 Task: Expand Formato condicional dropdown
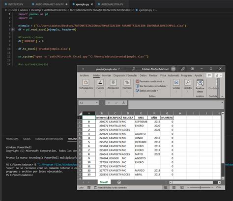(x=163, y=81)
